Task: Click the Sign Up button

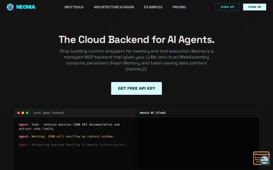Action: 227,7
